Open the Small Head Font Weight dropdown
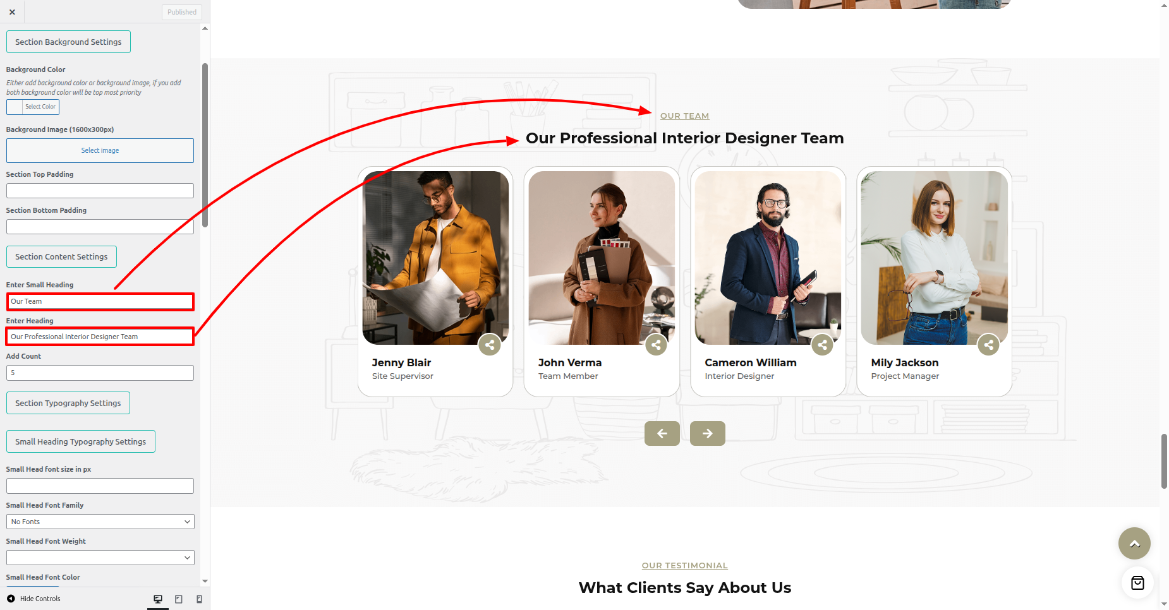This screenshot has width=1169, height=610. click(100, 558)
